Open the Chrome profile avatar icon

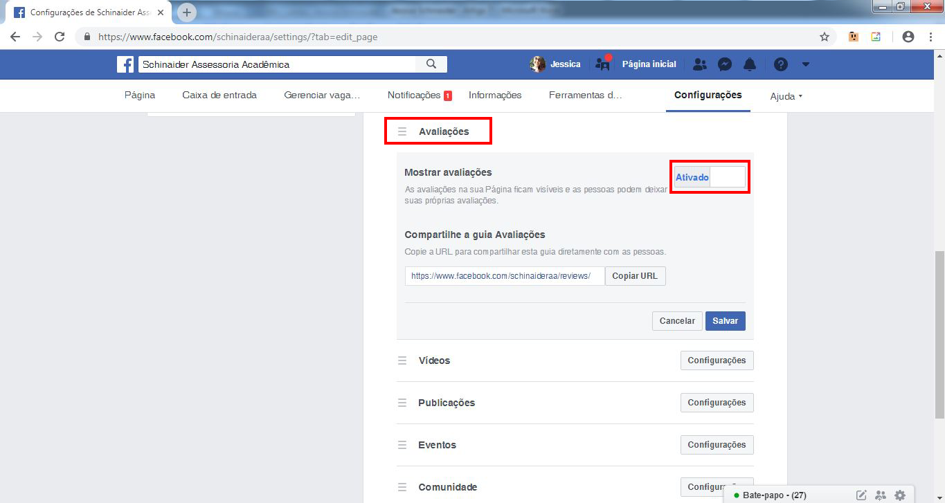click(908, 37)
